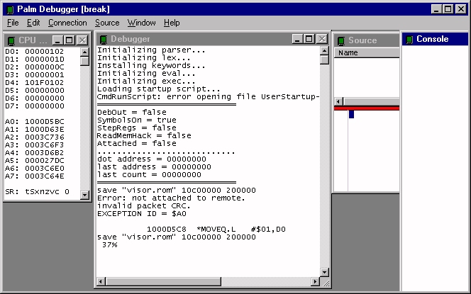Click the blue marker in Source gutter
471x294 pixels.
[x=351, y=114]
